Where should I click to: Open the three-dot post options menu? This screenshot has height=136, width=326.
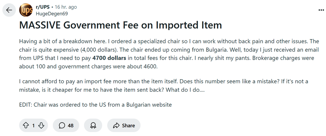pos(321,10)
